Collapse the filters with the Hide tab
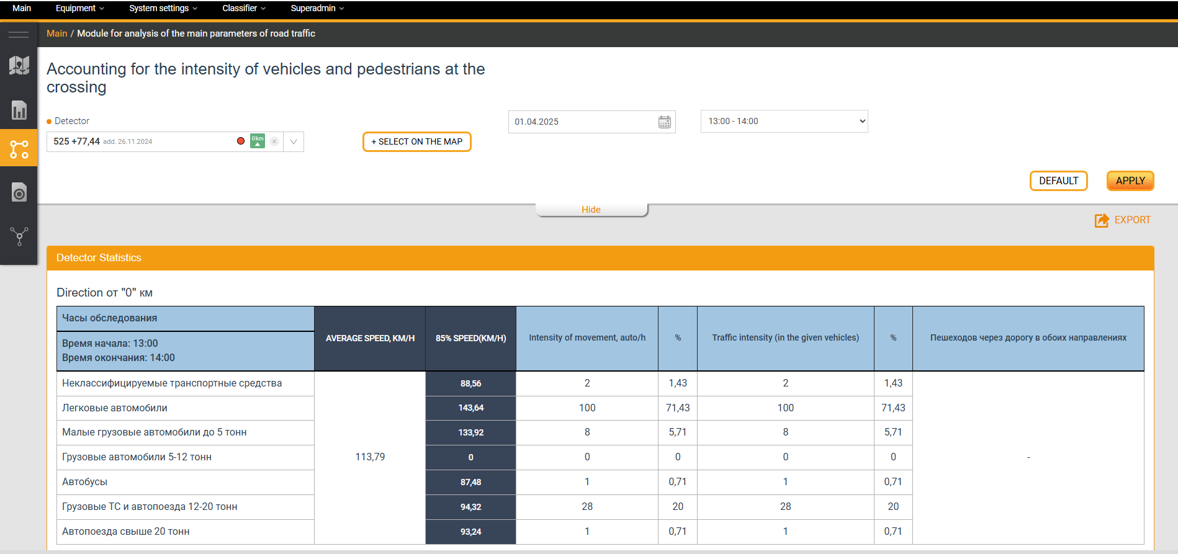Image resolution: width=1178 pixels, height=554 pixels. (591, 210)
